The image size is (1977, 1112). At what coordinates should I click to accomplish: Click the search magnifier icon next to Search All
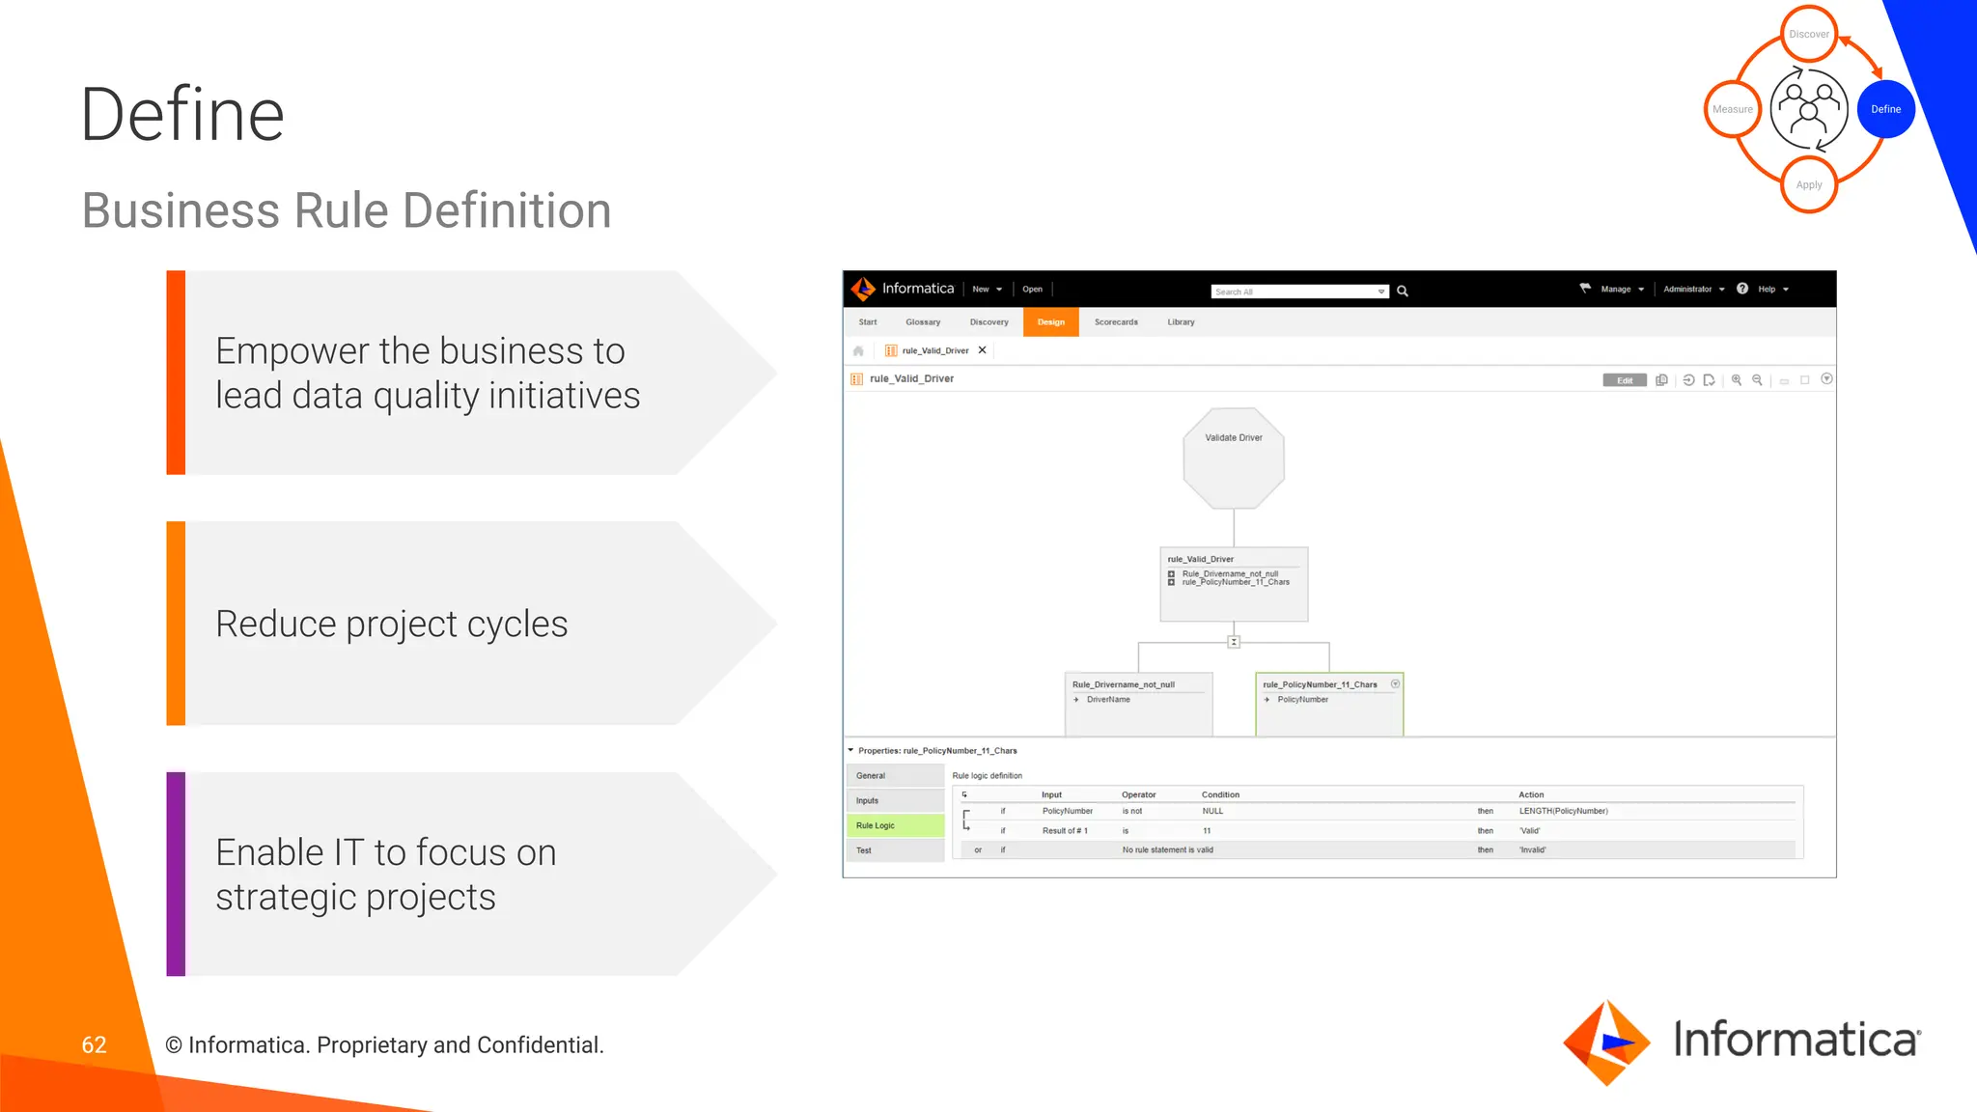[x=1403, y=291]
